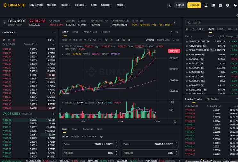
Task: Select the 4H chart interval
Action: [85, 40]
